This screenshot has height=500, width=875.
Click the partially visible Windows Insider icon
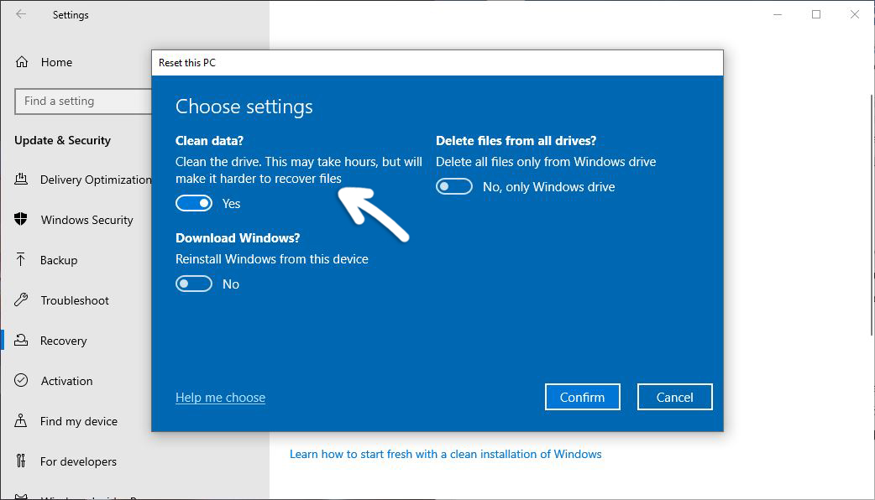click(x=22, y=495)
